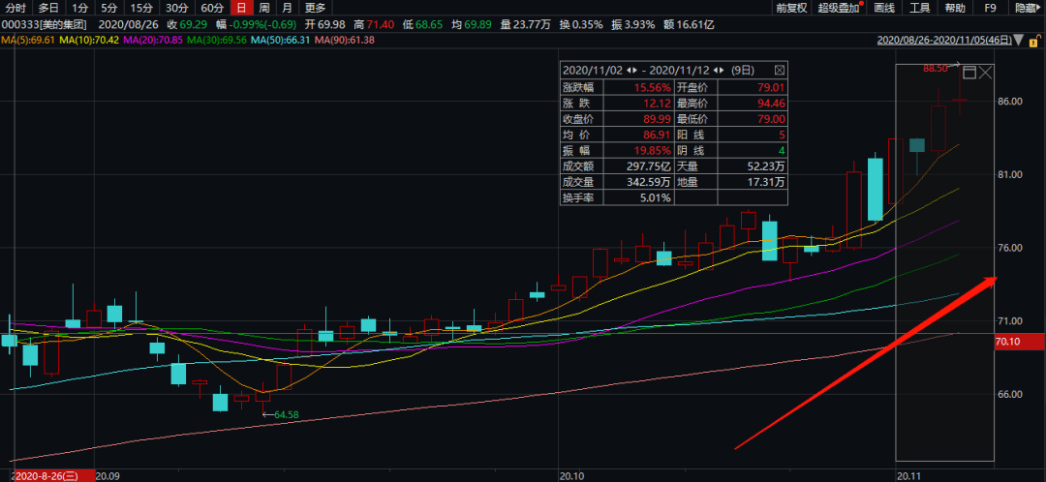Maximize the selected range box
This screenshot has height=482, width=1046.
coord(969,72)
